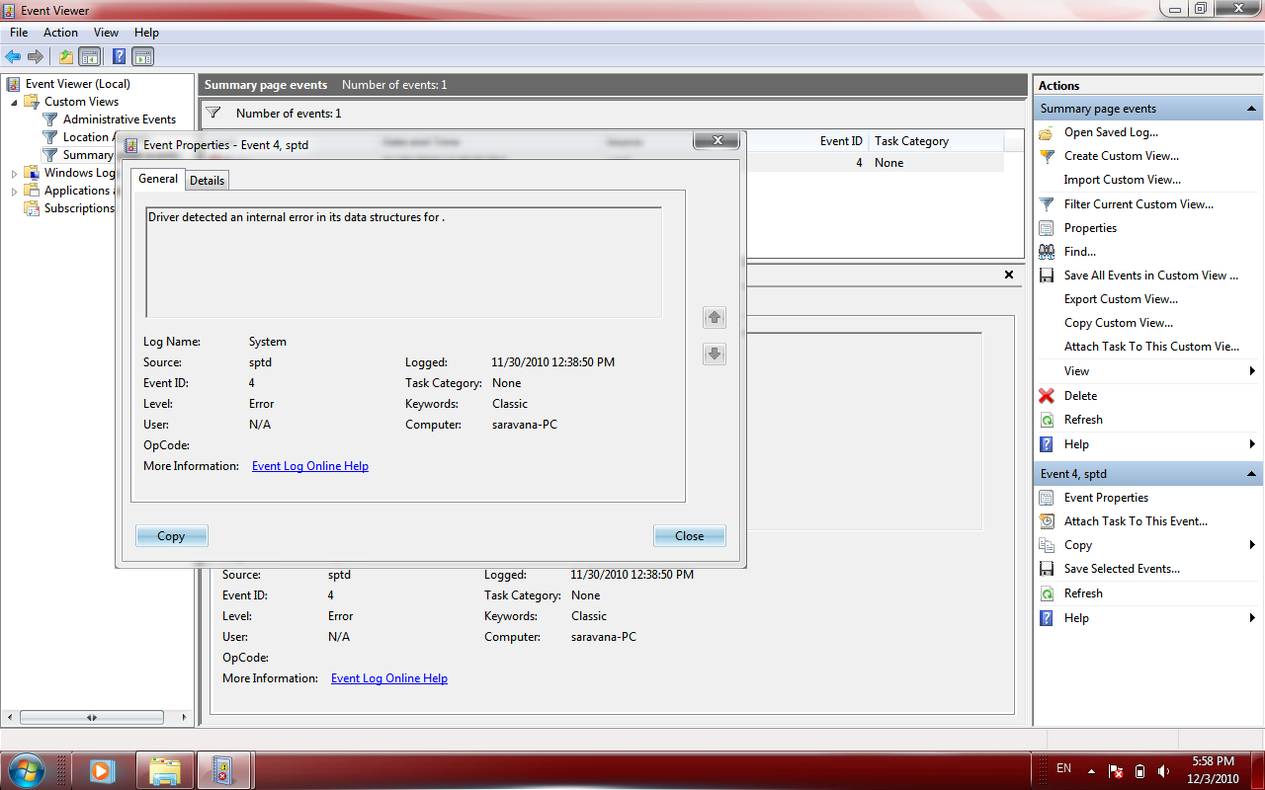Screen dimensions: 1265x790
Task: Expand Help submenu under Summary page events
Action: [1252, 444]
